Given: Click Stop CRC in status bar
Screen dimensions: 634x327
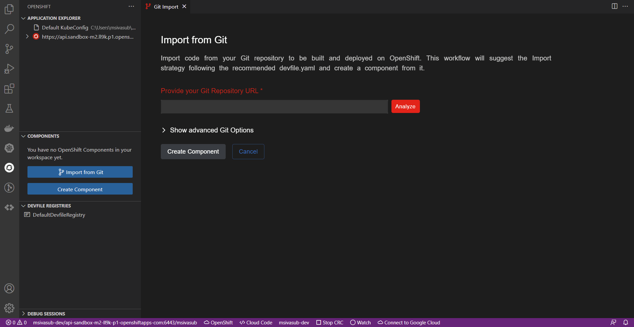Looking at the screenshot, I should coord(330,322).
